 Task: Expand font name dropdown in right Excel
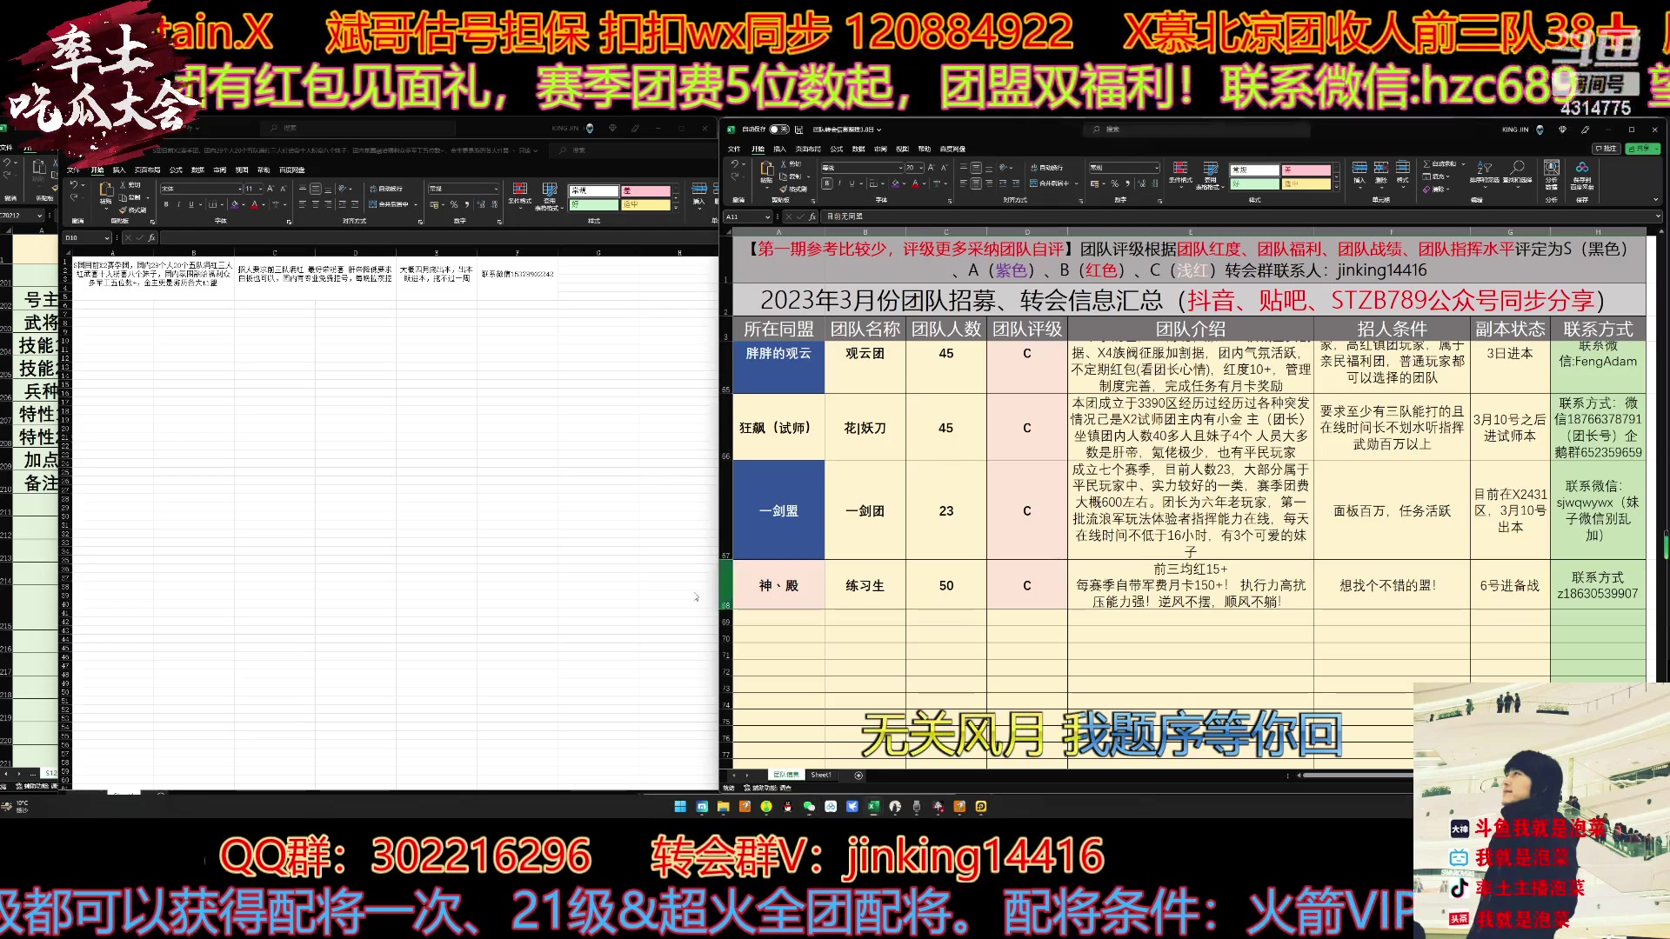[900, 168]
